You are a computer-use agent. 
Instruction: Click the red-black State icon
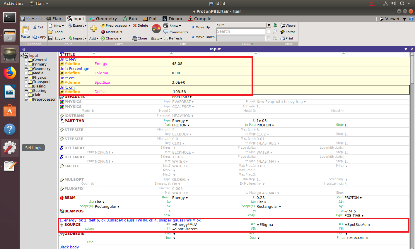coord(156,29)
